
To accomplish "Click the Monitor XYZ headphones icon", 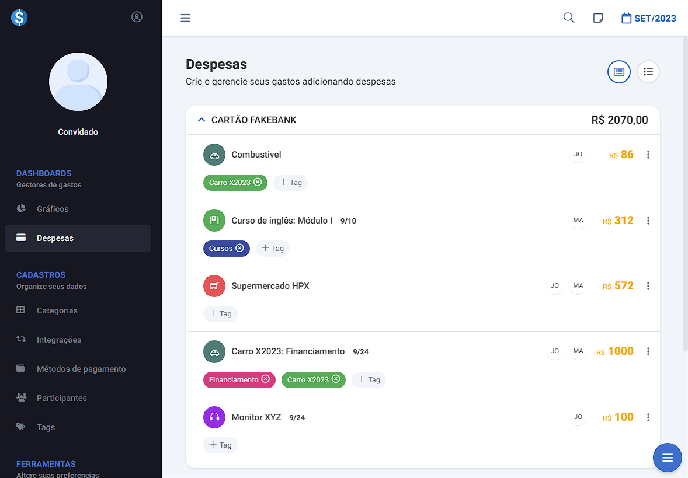I will [214, 417].
